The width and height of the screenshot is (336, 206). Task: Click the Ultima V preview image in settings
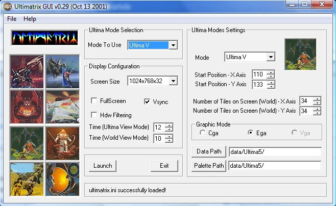tap(300, 55)
